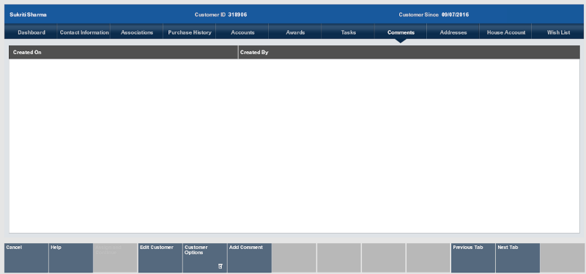Go to Previous Tab
Image resolution: width=586 pixels, height=274 pixels.
tap(473, 258)
